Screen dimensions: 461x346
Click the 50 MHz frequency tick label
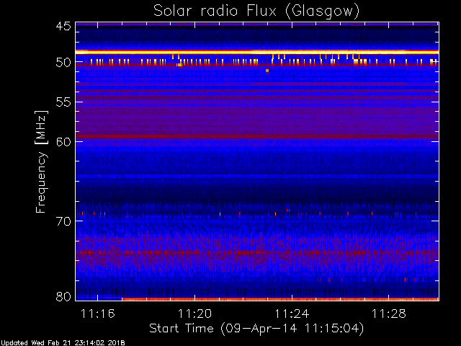coord(63,62)
